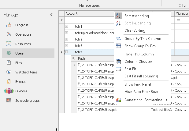Screen dimensions: 189x131
Task: Click the Path column header
Action: click(x=95, y=58)
